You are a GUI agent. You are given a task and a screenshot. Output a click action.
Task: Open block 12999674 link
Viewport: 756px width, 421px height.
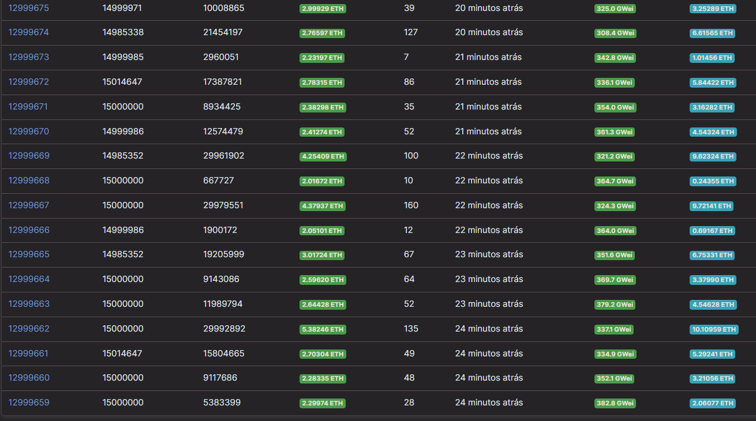coord(29,32)
